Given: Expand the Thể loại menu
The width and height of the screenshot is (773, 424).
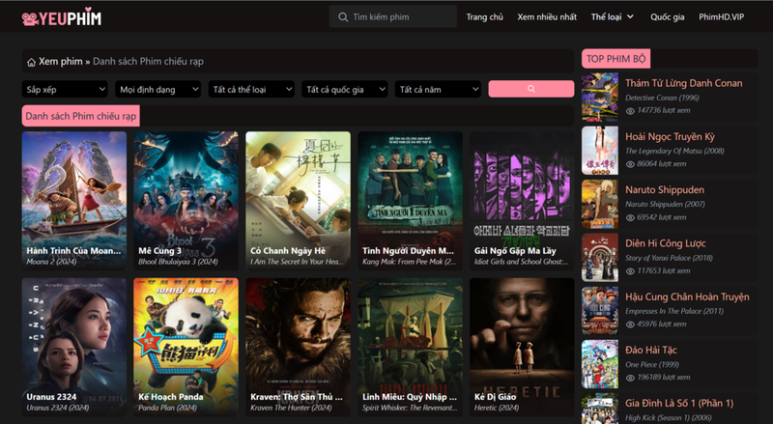Looking at the screenshot, I should pyautogui.click(x=613, y=17).
